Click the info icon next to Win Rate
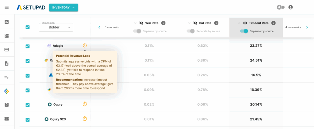 [163, 23]
